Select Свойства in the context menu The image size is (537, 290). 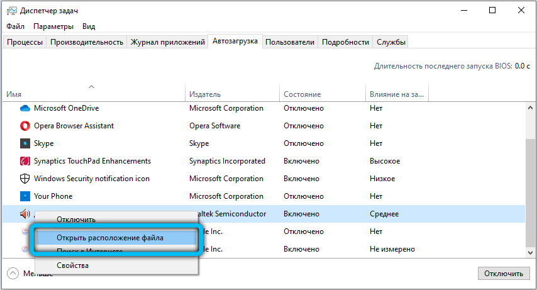click(72, 265)
